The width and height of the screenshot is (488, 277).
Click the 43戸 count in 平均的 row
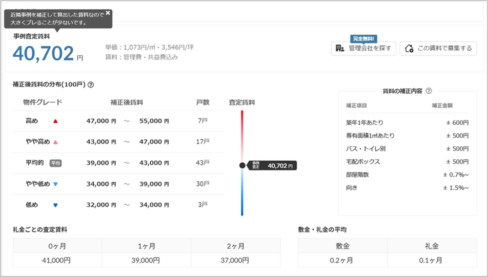tap(203, 163)
